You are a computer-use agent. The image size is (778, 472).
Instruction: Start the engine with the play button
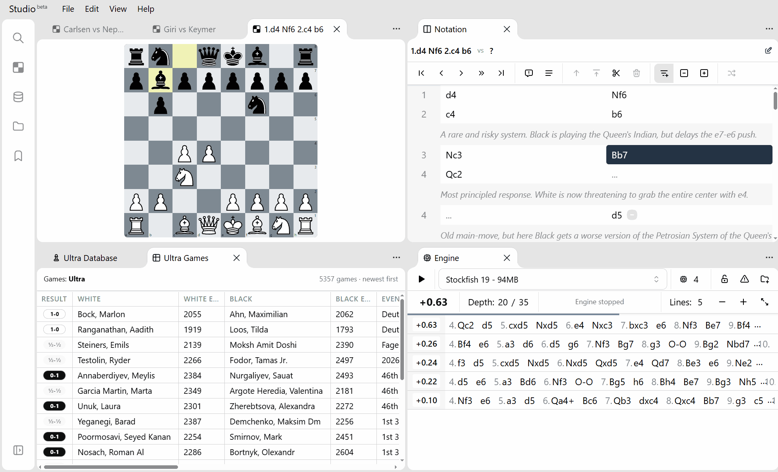pyautogui.click(x=422, y=279)
